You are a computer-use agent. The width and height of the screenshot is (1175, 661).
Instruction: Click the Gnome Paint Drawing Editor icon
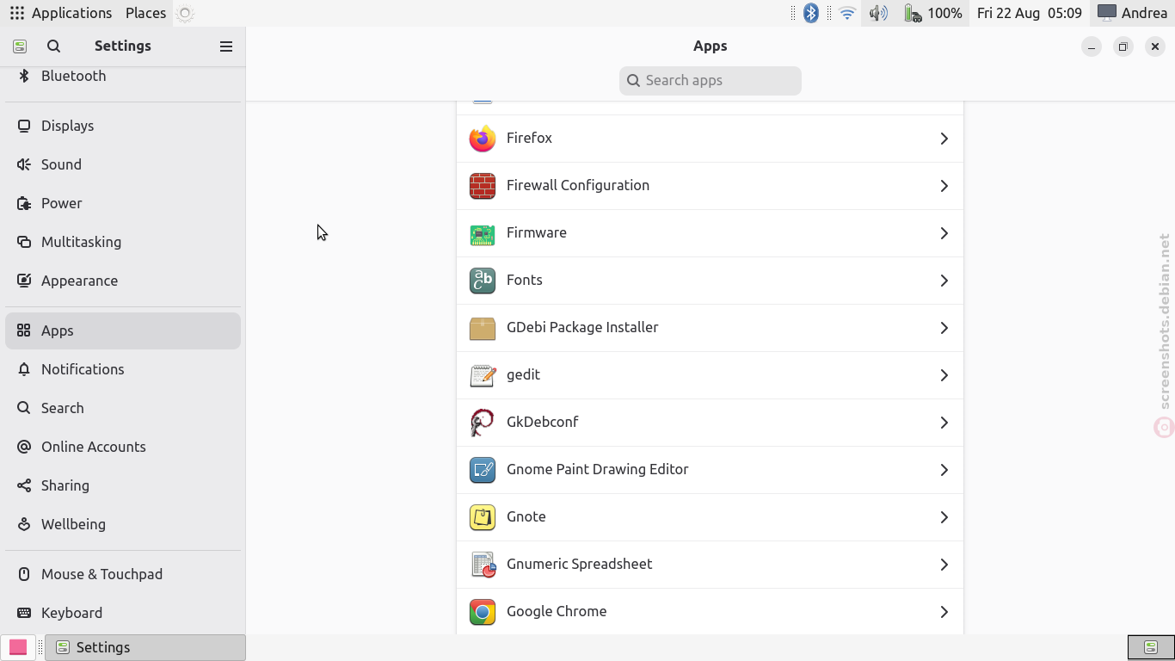[483, 470]
